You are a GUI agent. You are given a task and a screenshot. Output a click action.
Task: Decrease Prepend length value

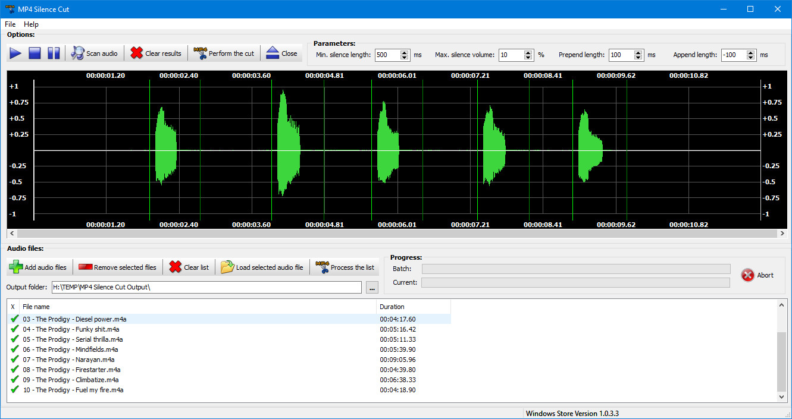pyautogui.click(x=638, y=58)
